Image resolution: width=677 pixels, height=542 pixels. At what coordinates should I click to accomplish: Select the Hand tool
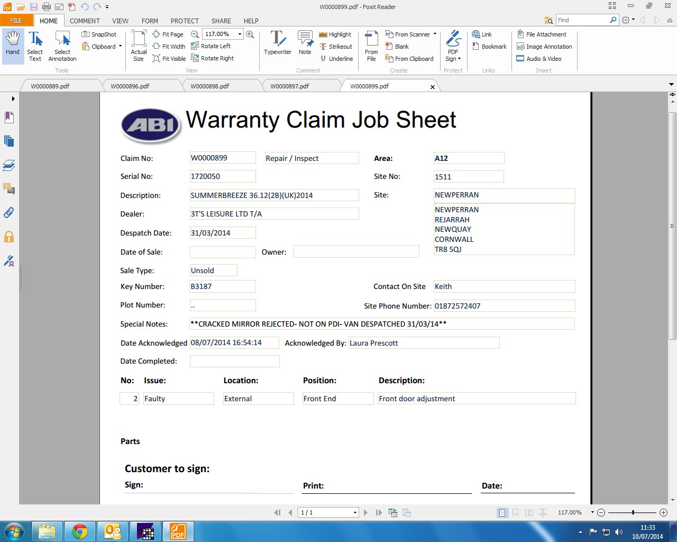[13, 44]
